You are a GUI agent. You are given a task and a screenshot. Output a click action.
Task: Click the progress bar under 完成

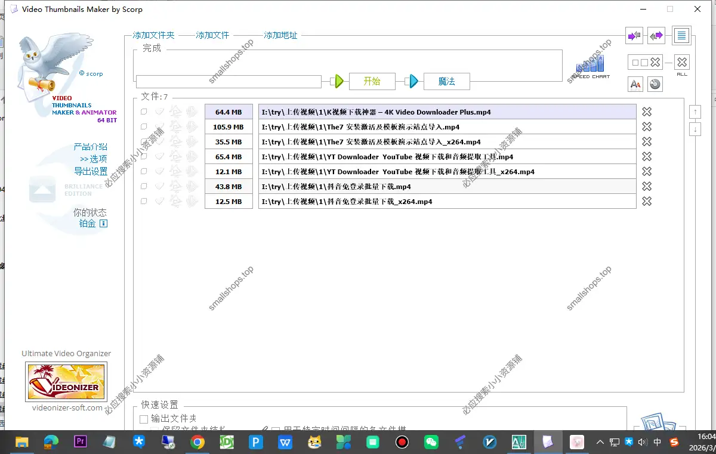[x=228, y=81]
